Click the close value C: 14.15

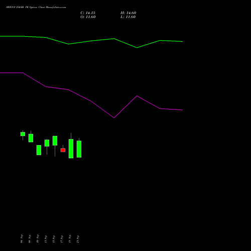[x=88, y=13]
